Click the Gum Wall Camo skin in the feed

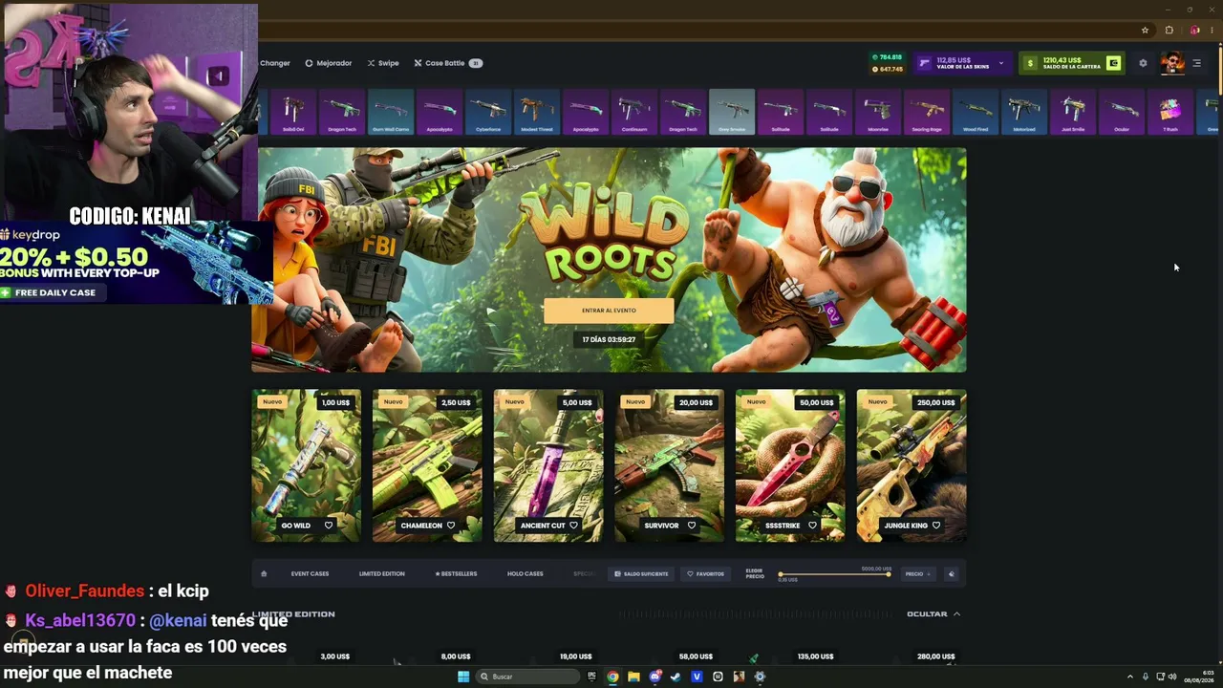click(391, 112)
